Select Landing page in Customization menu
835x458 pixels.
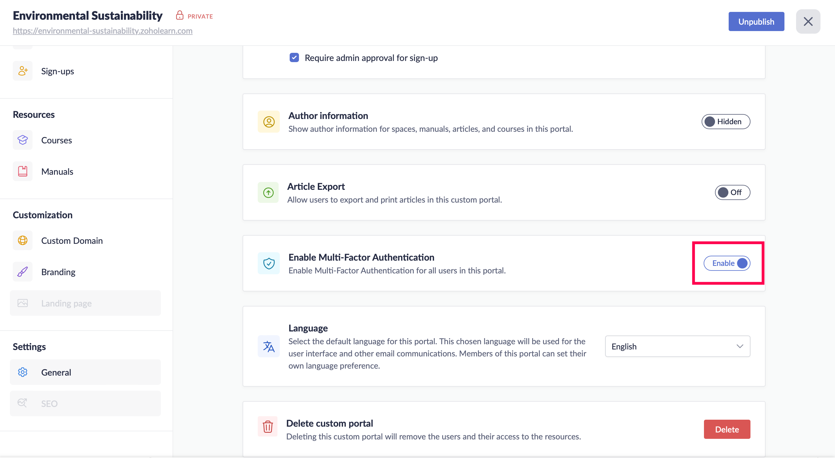click(x=66, y=303)
